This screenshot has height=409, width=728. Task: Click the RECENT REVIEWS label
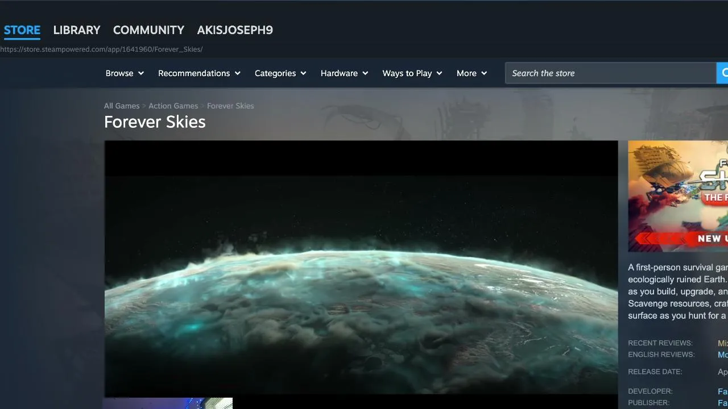660,343
